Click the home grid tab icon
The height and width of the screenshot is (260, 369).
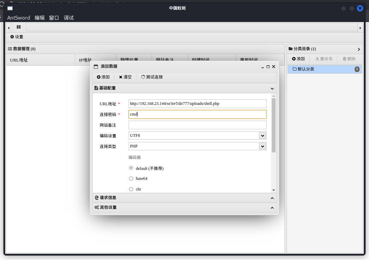pyautogui.click(x=19, y=27)
